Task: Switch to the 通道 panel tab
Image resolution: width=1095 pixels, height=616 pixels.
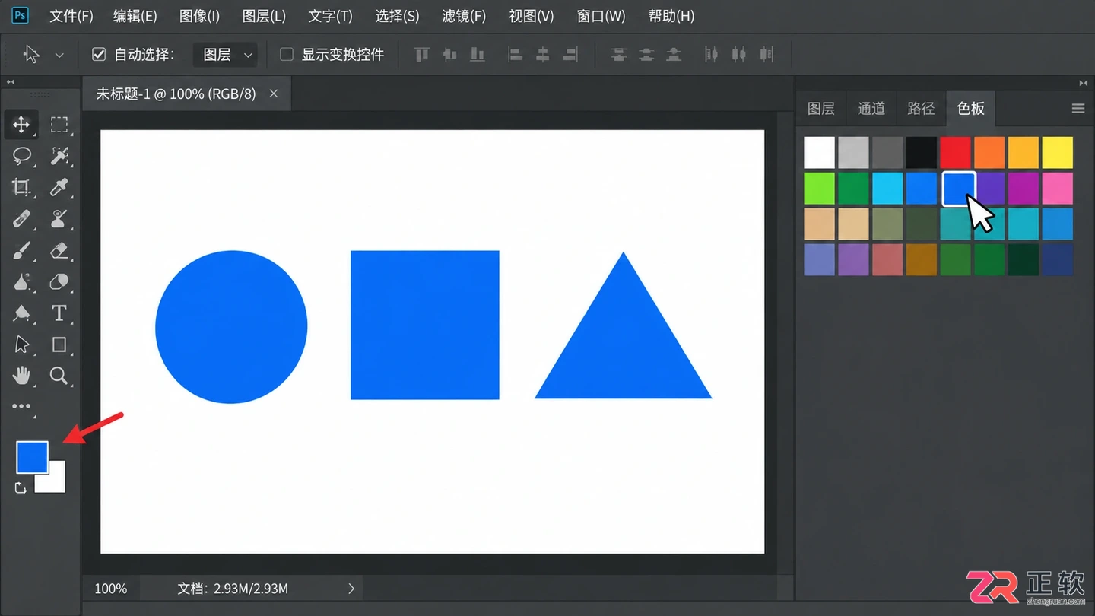Action: [x=871, y=109]
